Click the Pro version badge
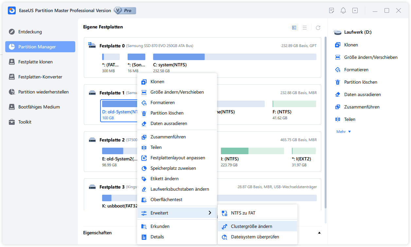The image size is (411, 247). tap(125, 10)
